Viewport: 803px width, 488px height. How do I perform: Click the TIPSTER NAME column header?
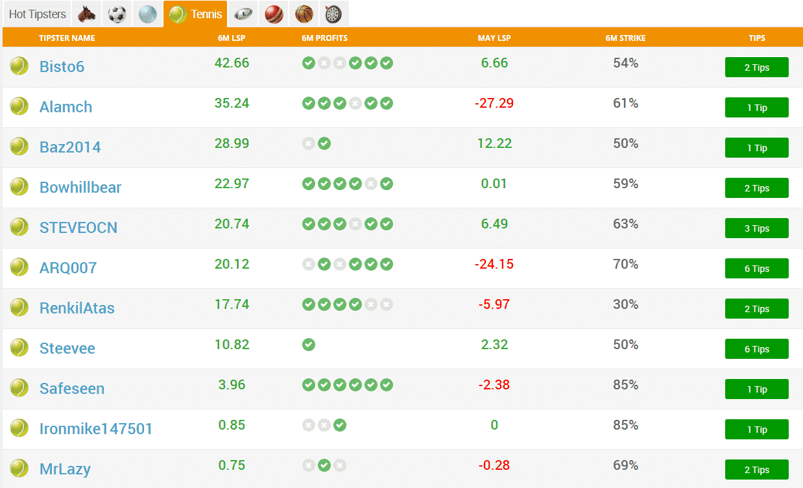click(x=67, y=38)
